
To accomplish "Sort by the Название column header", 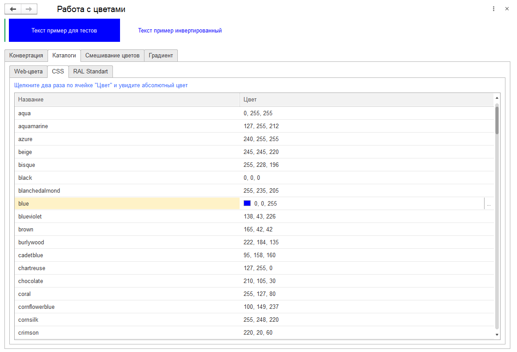I will click(x=127, y=100).
